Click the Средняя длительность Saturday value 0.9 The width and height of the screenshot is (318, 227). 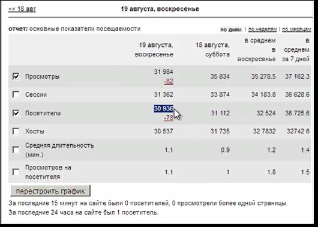(226, 150)
